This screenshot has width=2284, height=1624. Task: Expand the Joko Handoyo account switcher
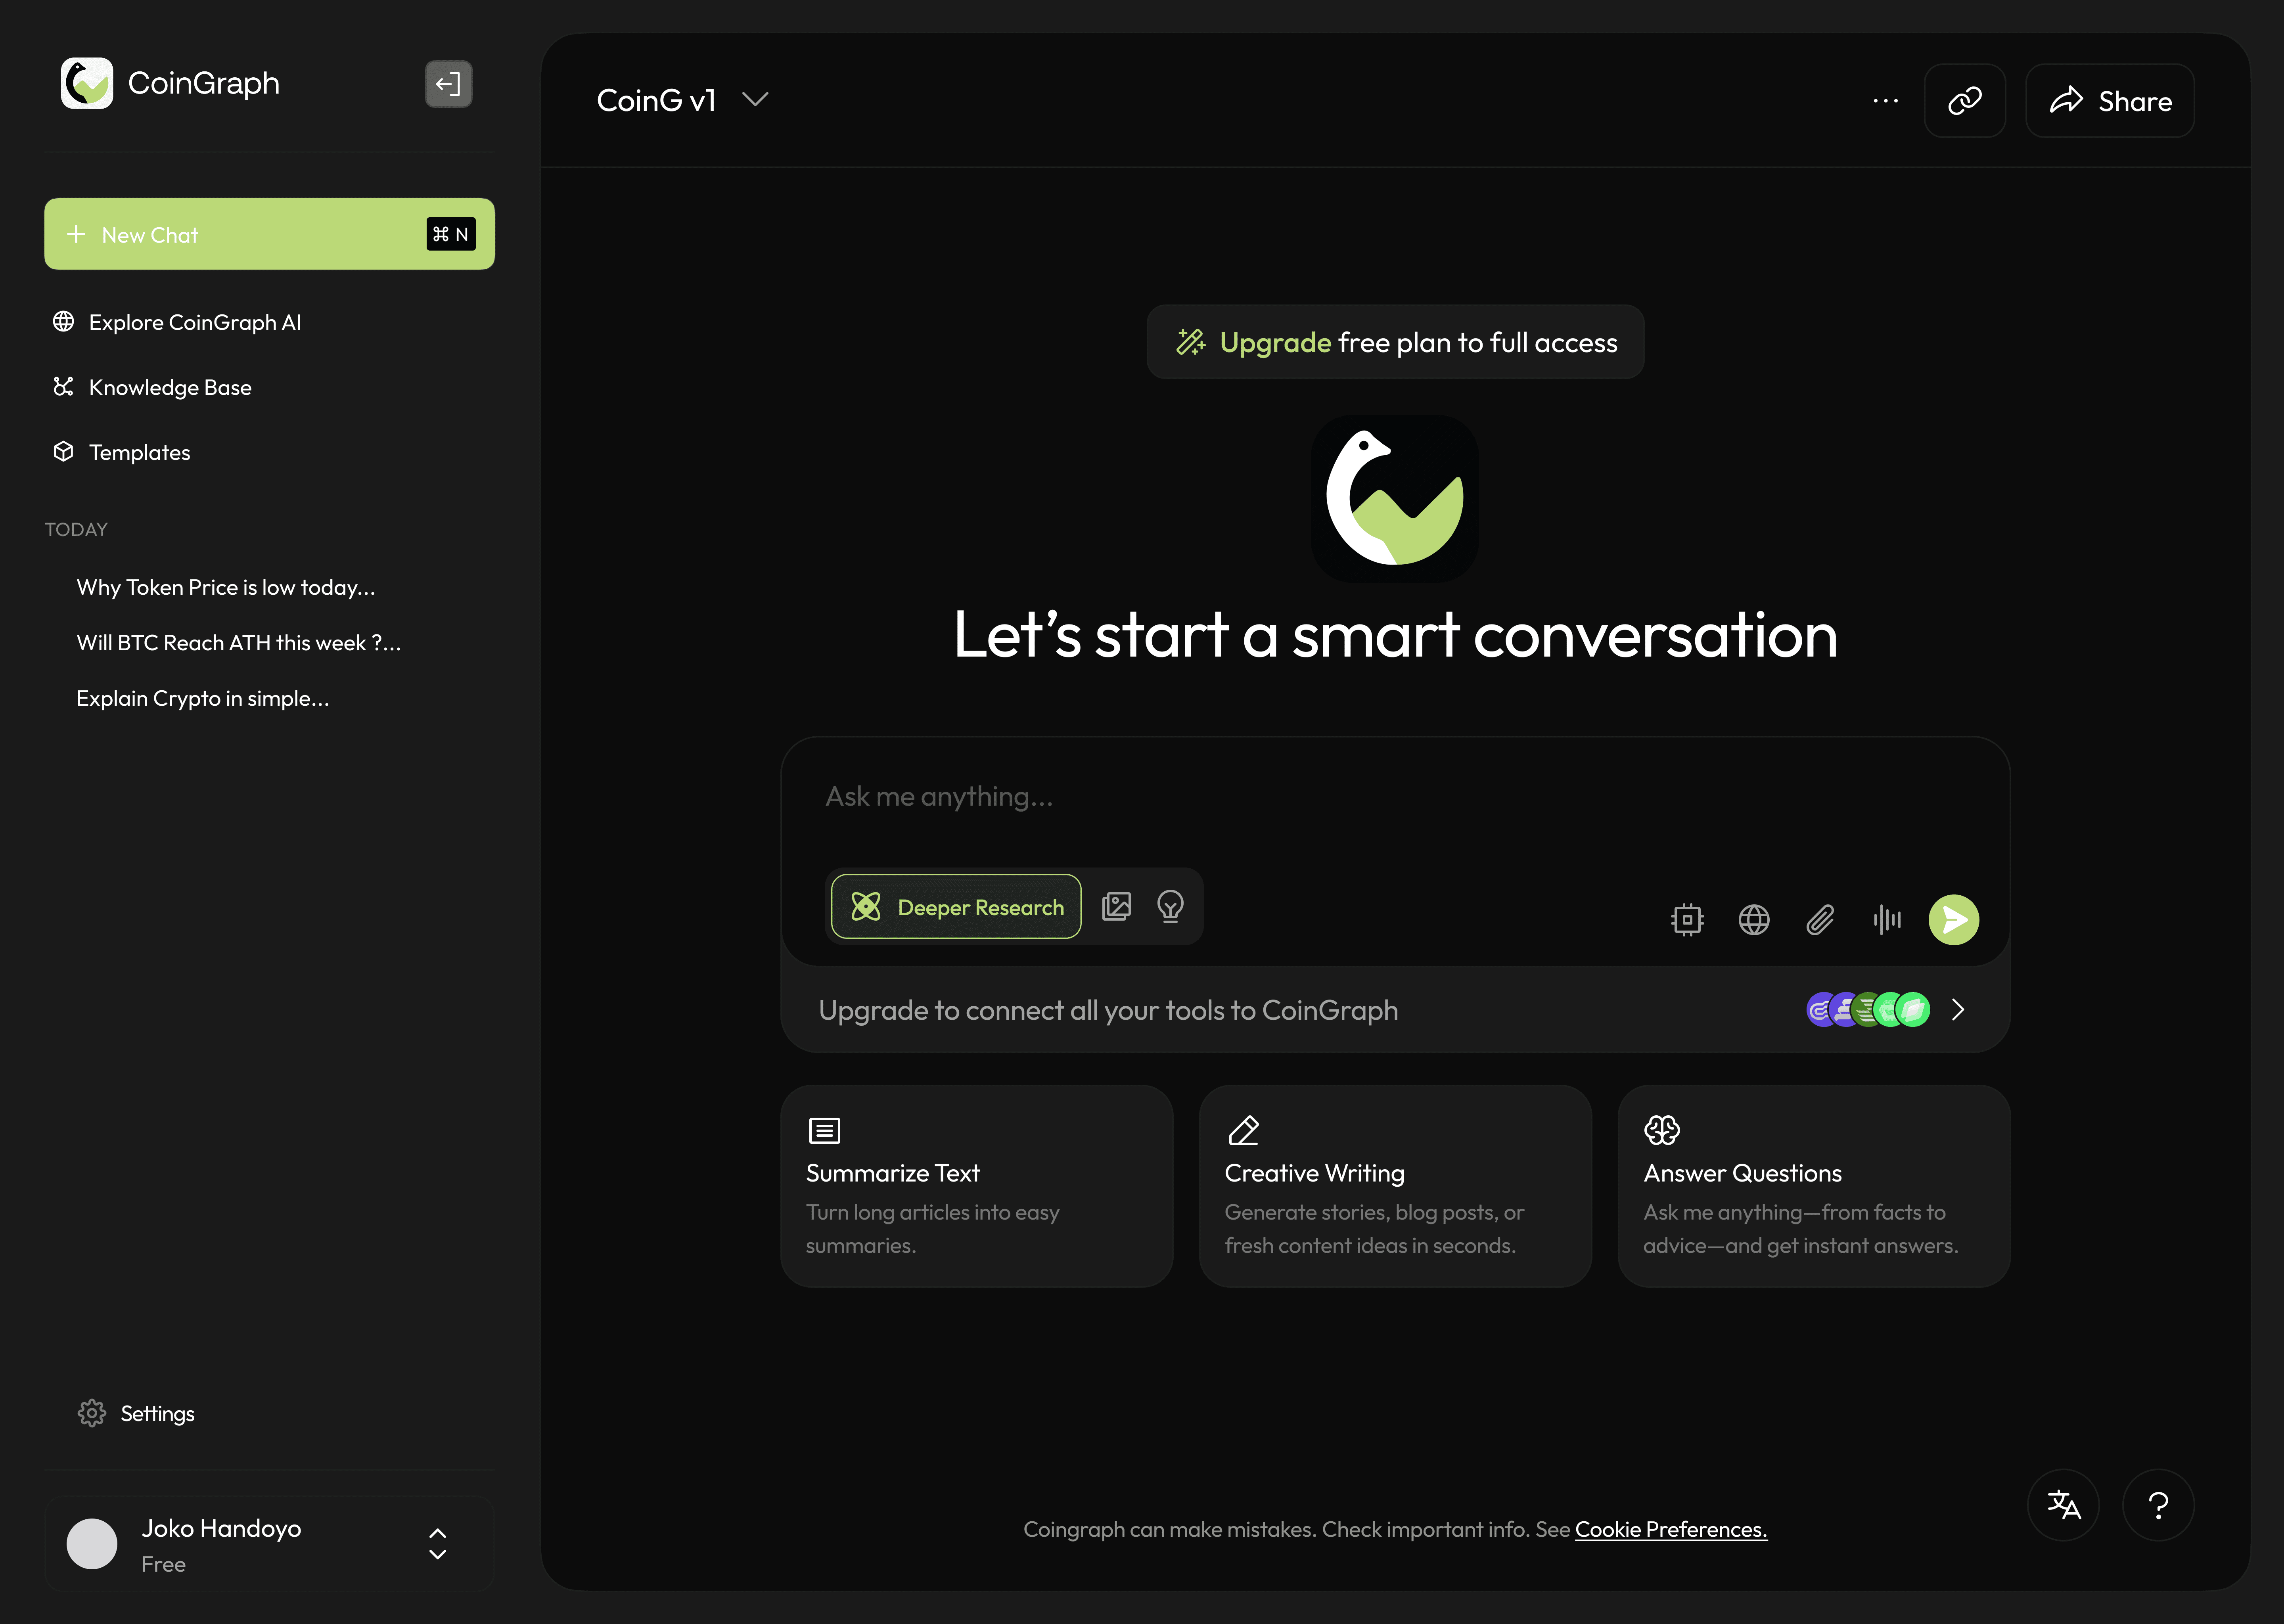pyautogui.click(x=437, y=1544)
